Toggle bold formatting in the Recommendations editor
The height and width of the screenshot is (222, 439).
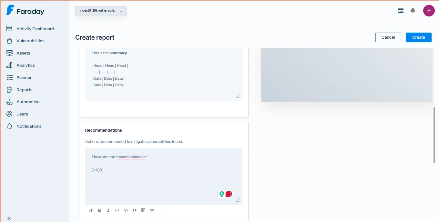(x=99, y=210)
